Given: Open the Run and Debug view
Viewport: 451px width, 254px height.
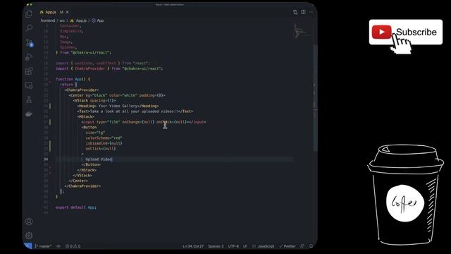Looking at the screenshot, I should click(x=29, y=56).
